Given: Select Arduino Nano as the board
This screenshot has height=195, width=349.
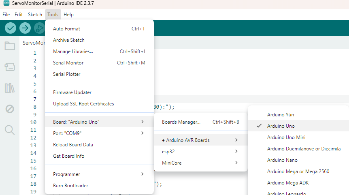Looking at the screenshot, I should pos(282,160).
